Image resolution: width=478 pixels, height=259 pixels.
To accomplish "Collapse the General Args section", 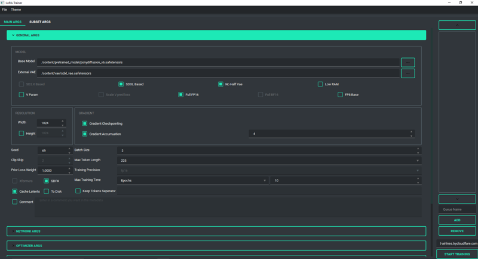I will pyautogui.click(x=216, y=35).
